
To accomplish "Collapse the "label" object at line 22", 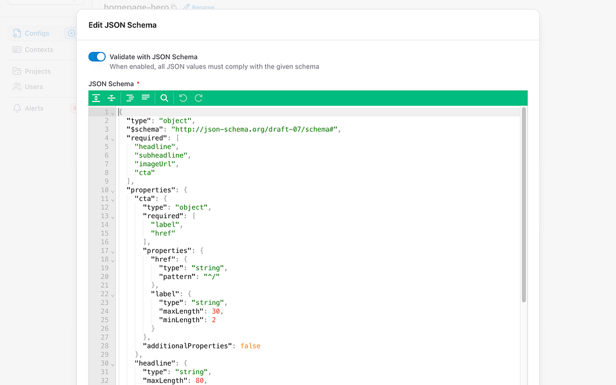I will coord(113,295).
